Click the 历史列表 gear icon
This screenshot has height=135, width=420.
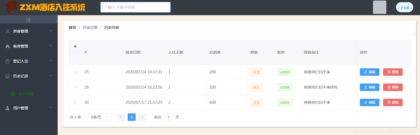click(x=13, y=94)
